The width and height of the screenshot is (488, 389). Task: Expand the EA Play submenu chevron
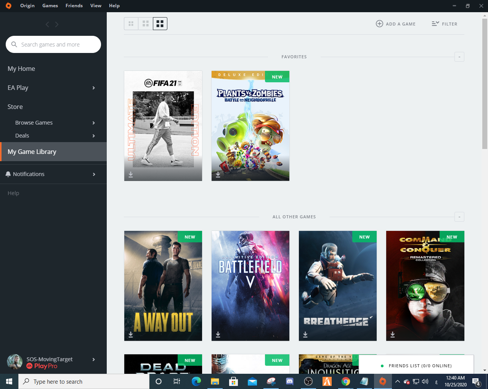94,88
